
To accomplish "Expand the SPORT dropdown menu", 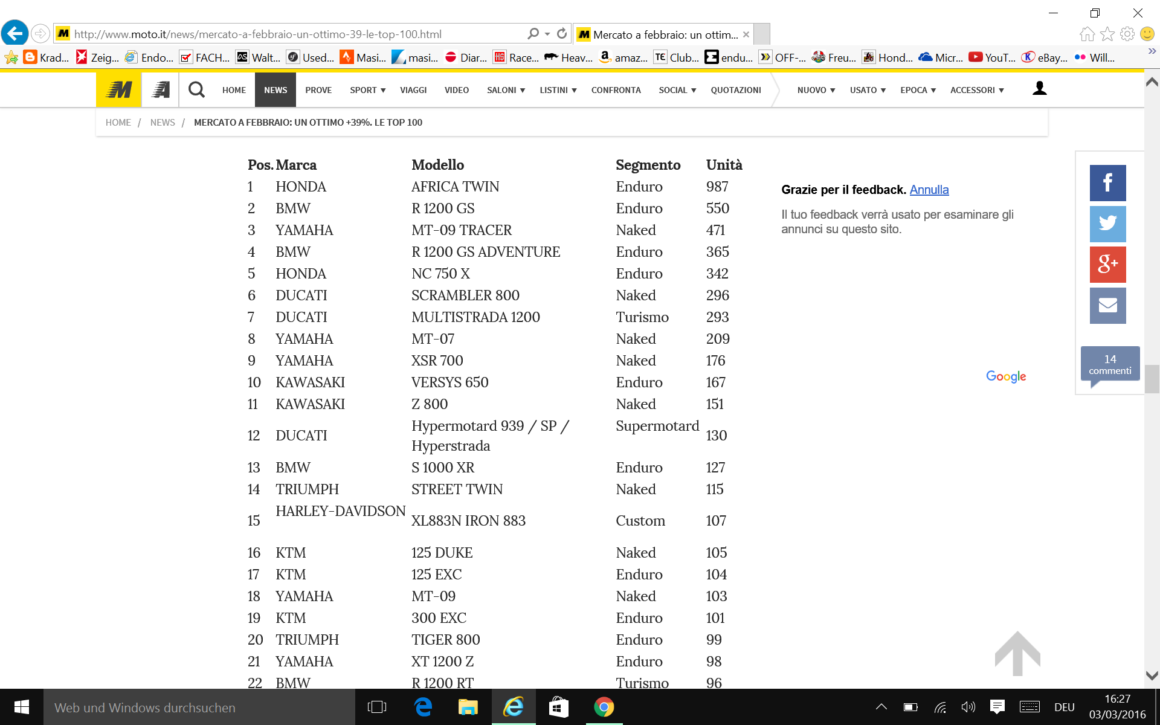I will (x=367, y=90).
